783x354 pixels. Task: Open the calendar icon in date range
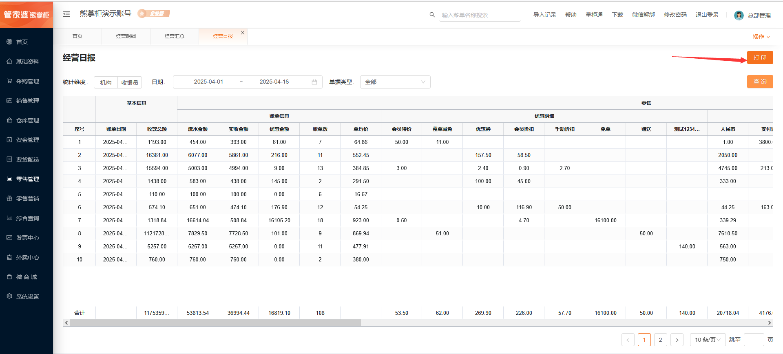click(314, 82)
